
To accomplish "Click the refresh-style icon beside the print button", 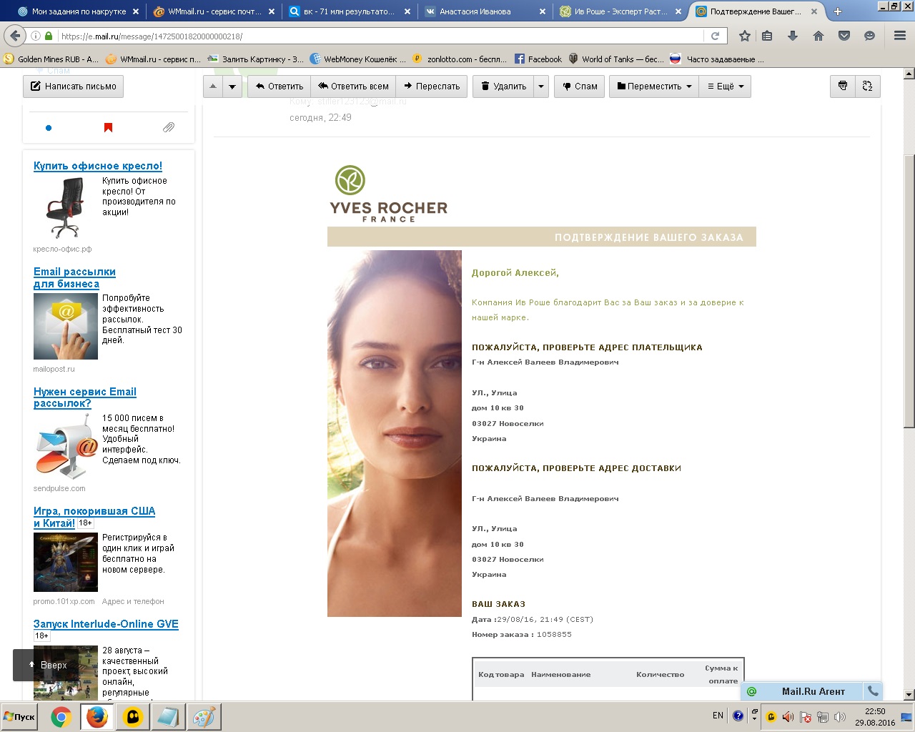I will click(868, 86).
